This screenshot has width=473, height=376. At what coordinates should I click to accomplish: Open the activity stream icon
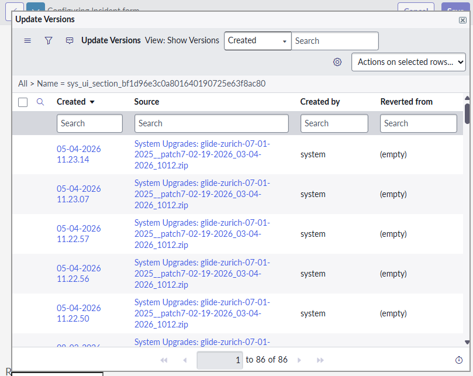coord(70,41)
